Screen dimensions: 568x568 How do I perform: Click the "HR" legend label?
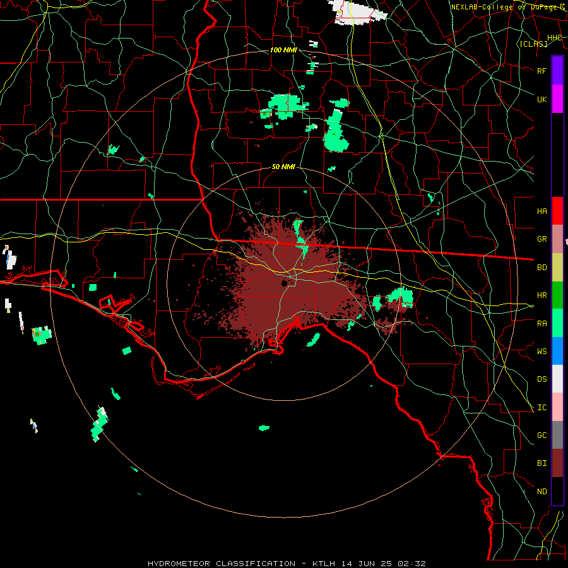coord(541,295)
